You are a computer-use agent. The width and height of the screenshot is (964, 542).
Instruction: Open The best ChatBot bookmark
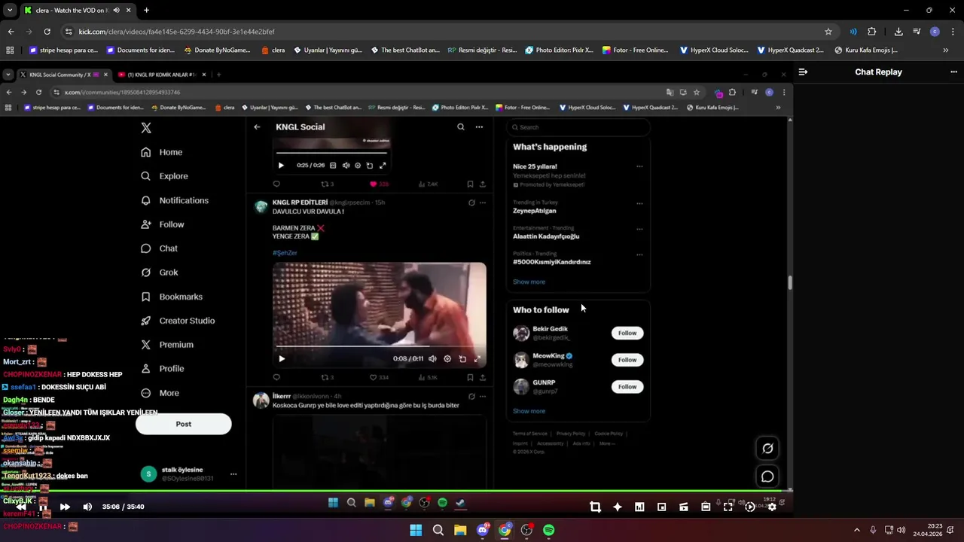point(404,50)
